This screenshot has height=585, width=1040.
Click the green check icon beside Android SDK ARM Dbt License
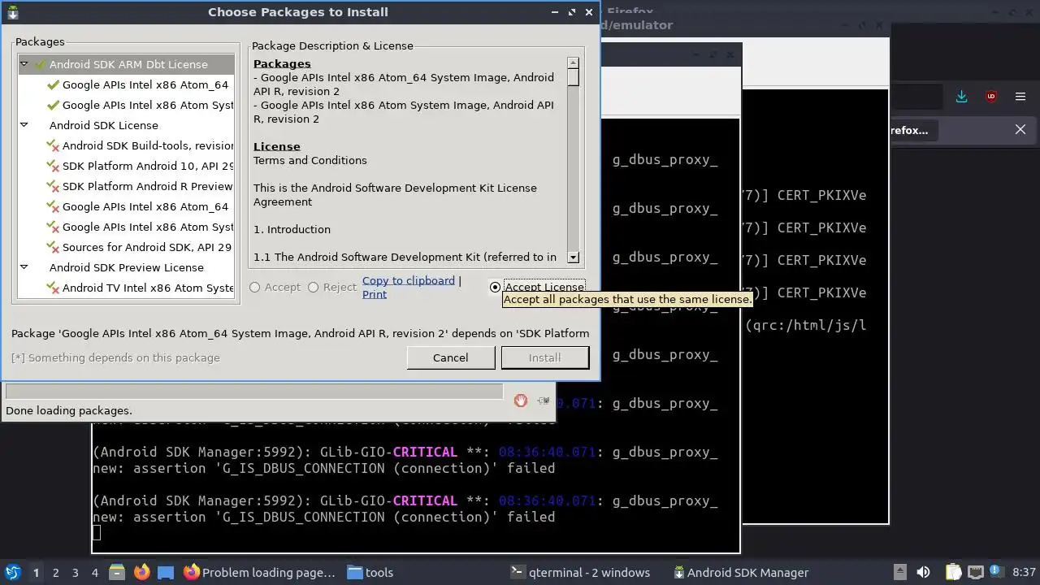[40, 64]
